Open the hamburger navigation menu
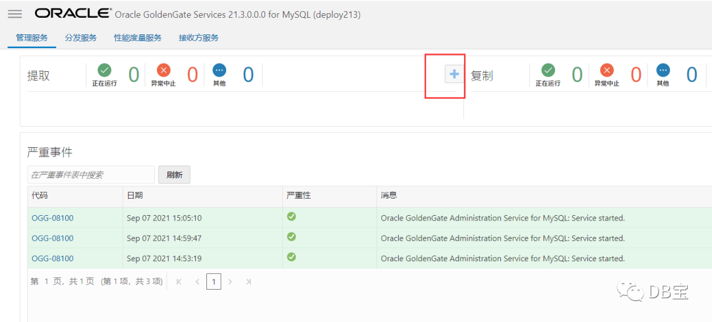 (x=15, y=14)
